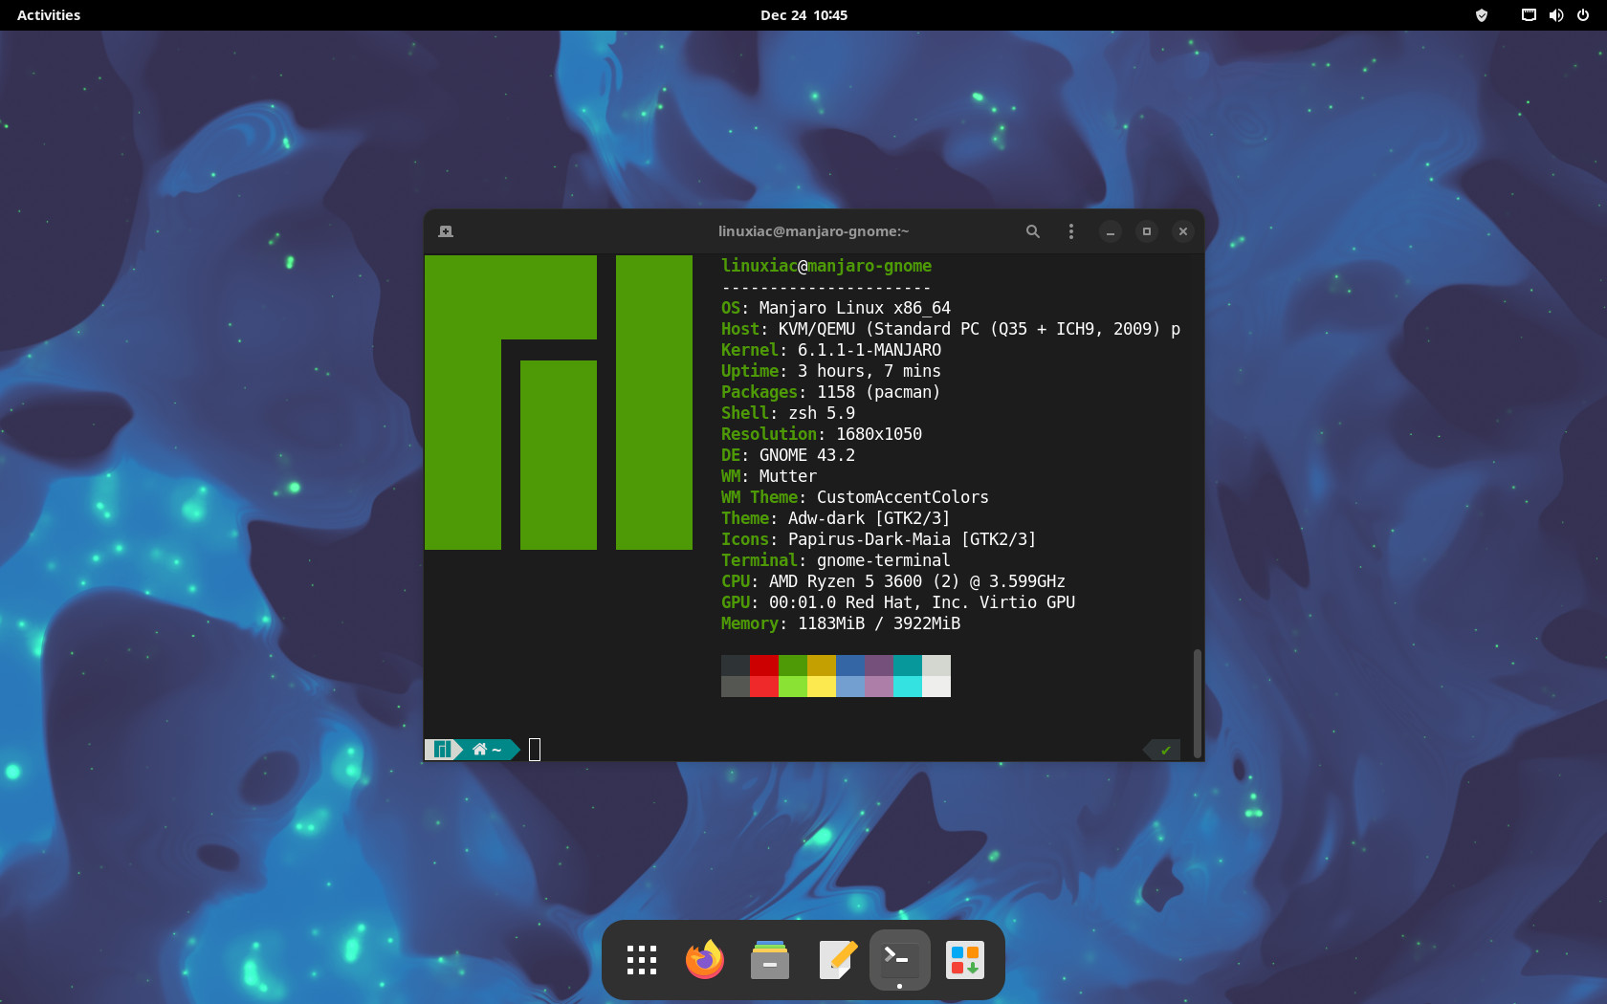Image resolution: width=1607 pixels, height=1004 pixels.
Task: Maximize the terminal window
Action: tap(1147, 231)
